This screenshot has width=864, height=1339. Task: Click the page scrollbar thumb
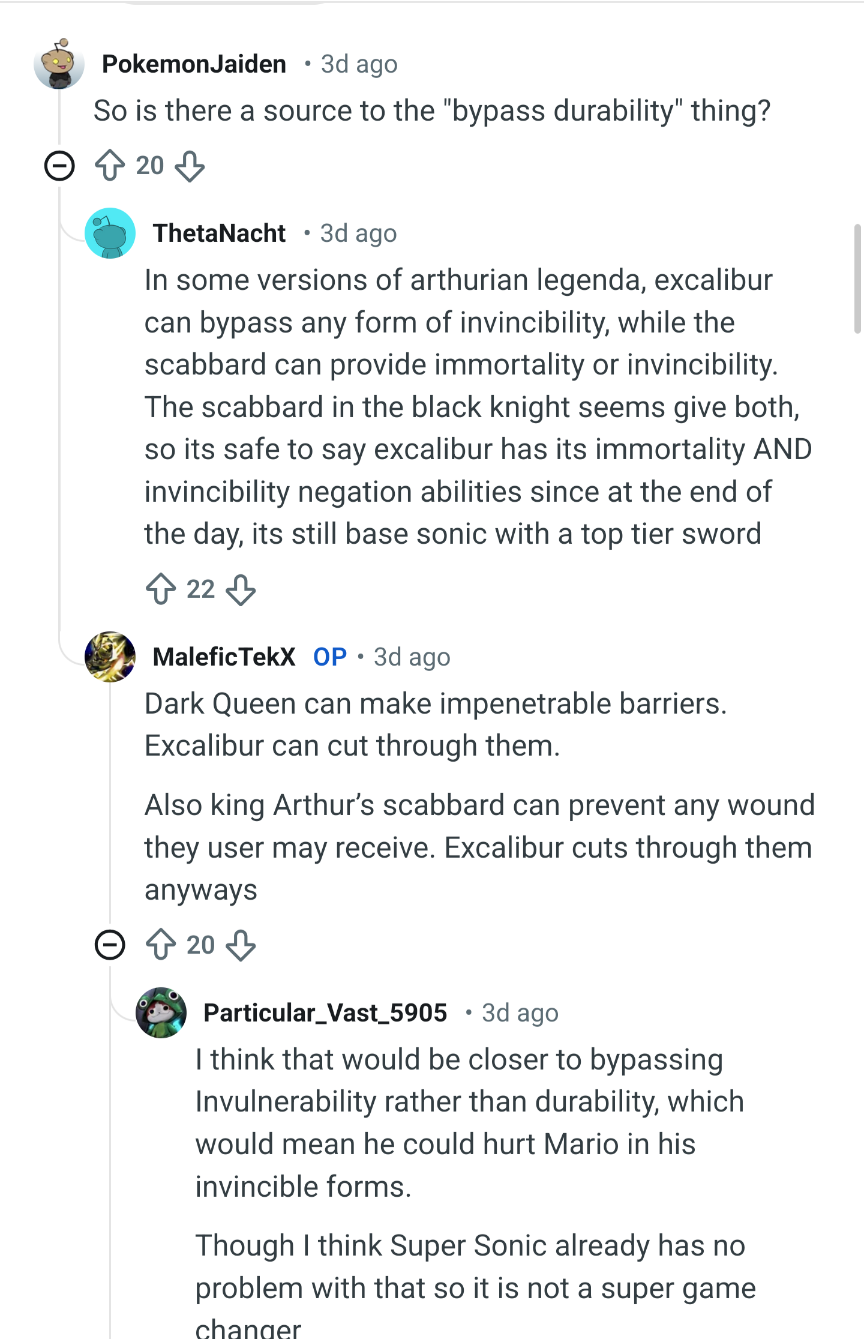point(858,278)
